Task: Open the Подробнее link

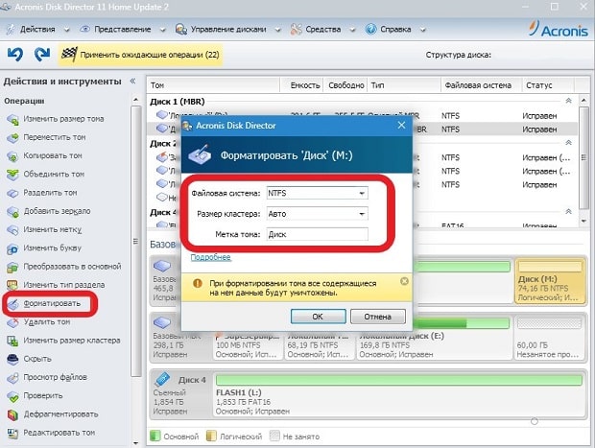Action: coord(210,257)
